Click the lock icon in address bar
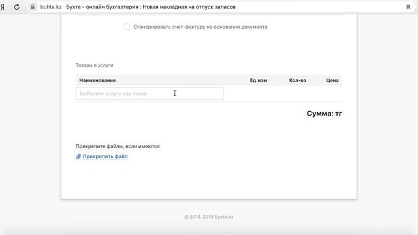418x235 pixels. pos(33,7)
